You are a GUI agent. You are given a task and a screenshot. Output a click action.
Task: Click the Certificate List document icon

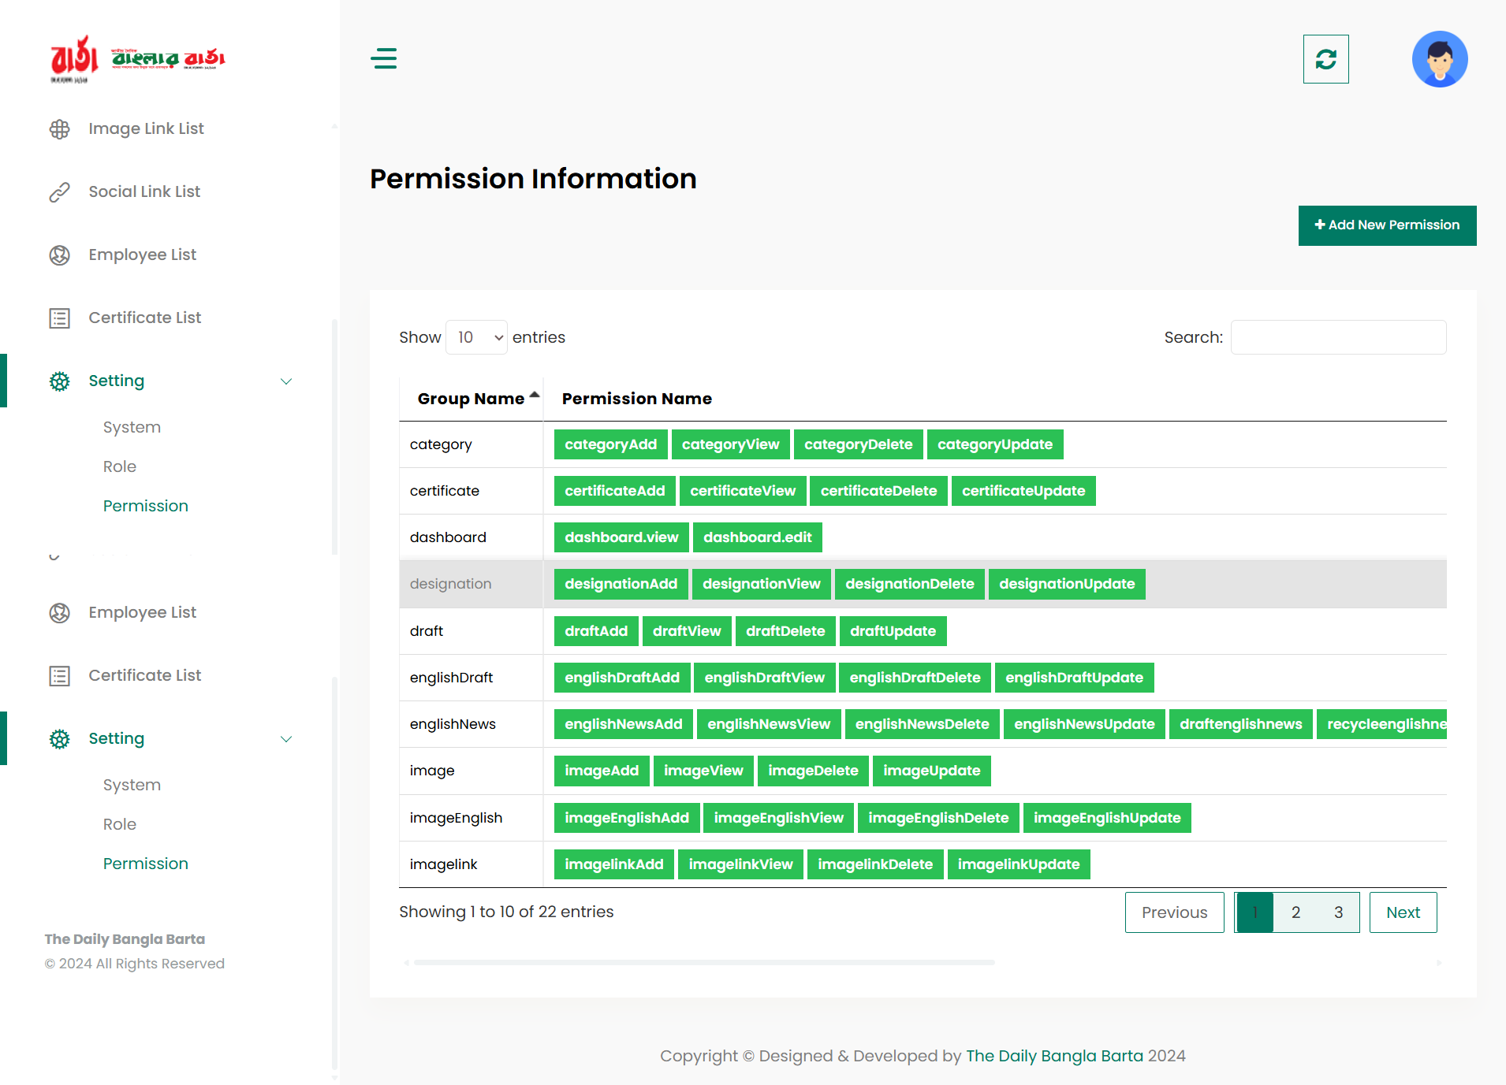60,318
